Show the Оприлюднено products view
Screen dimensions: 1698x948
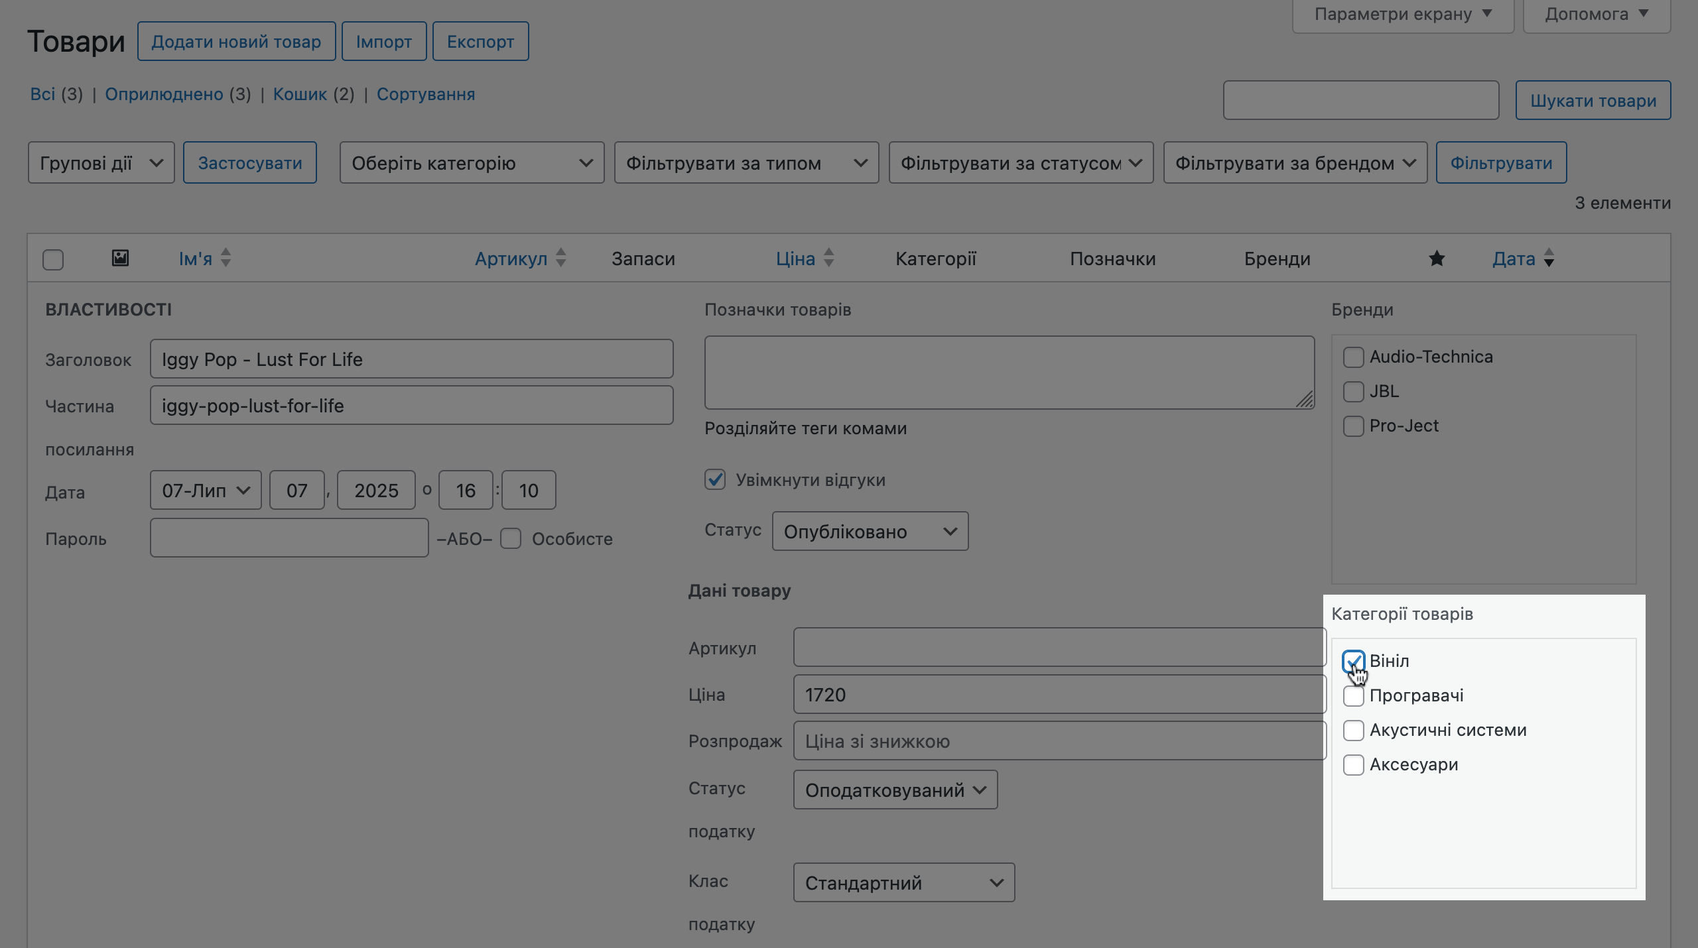pos(164,94)
